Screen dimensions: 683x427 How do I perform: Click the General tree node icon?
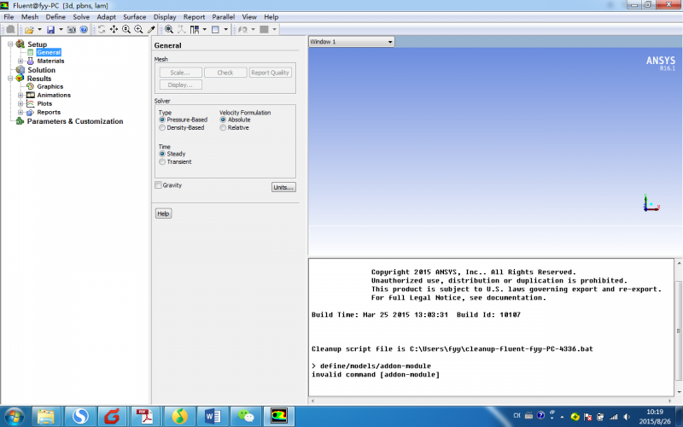pos(31,52)
